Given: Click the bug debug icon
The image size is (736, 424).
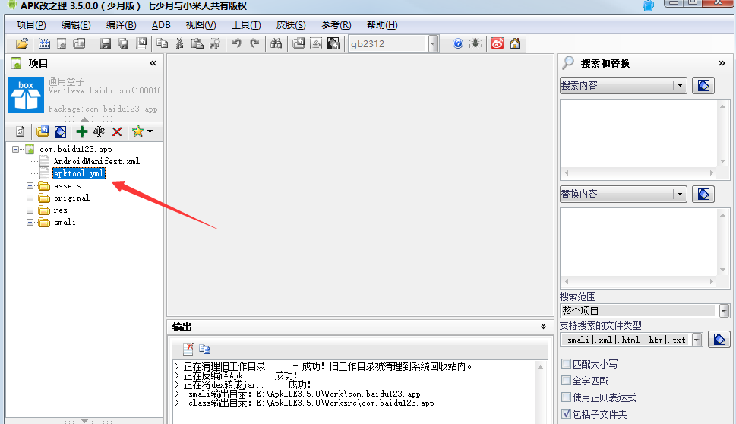Looking at the screenshot, I should coord(475,43).
